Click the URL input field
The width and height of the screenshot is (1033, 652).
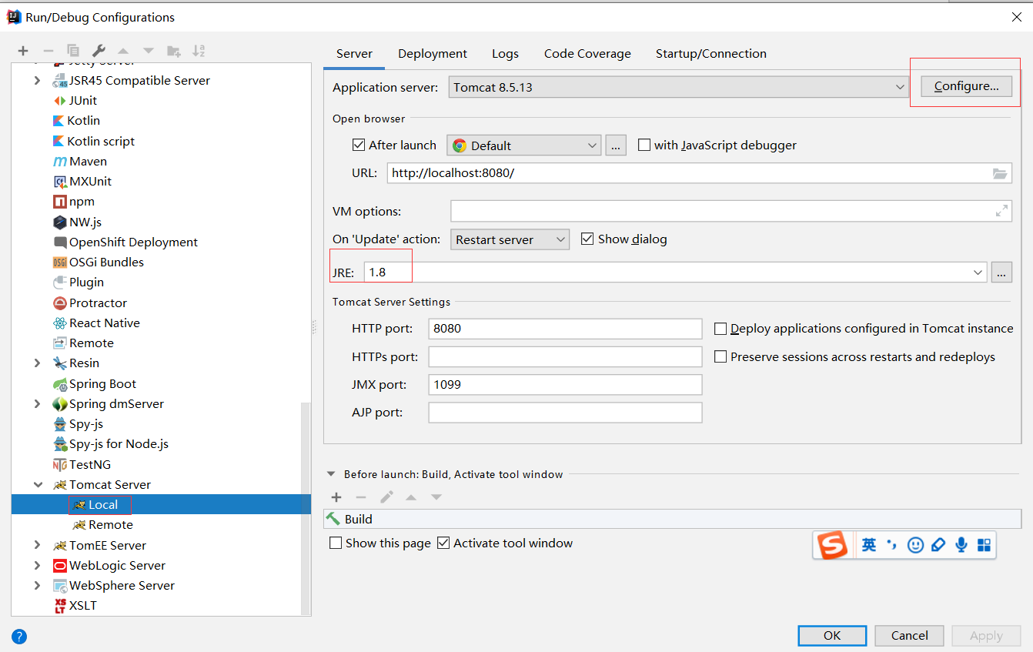pyautogui.click(x=700, y=173)
